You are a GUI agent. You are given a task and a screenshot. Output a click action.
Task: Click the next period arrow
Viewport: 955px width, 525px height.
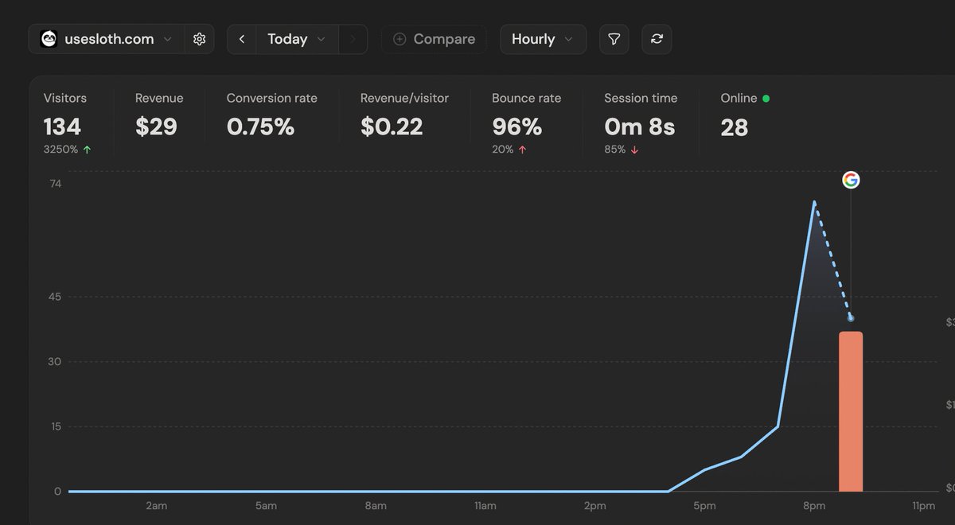[353, 39]
